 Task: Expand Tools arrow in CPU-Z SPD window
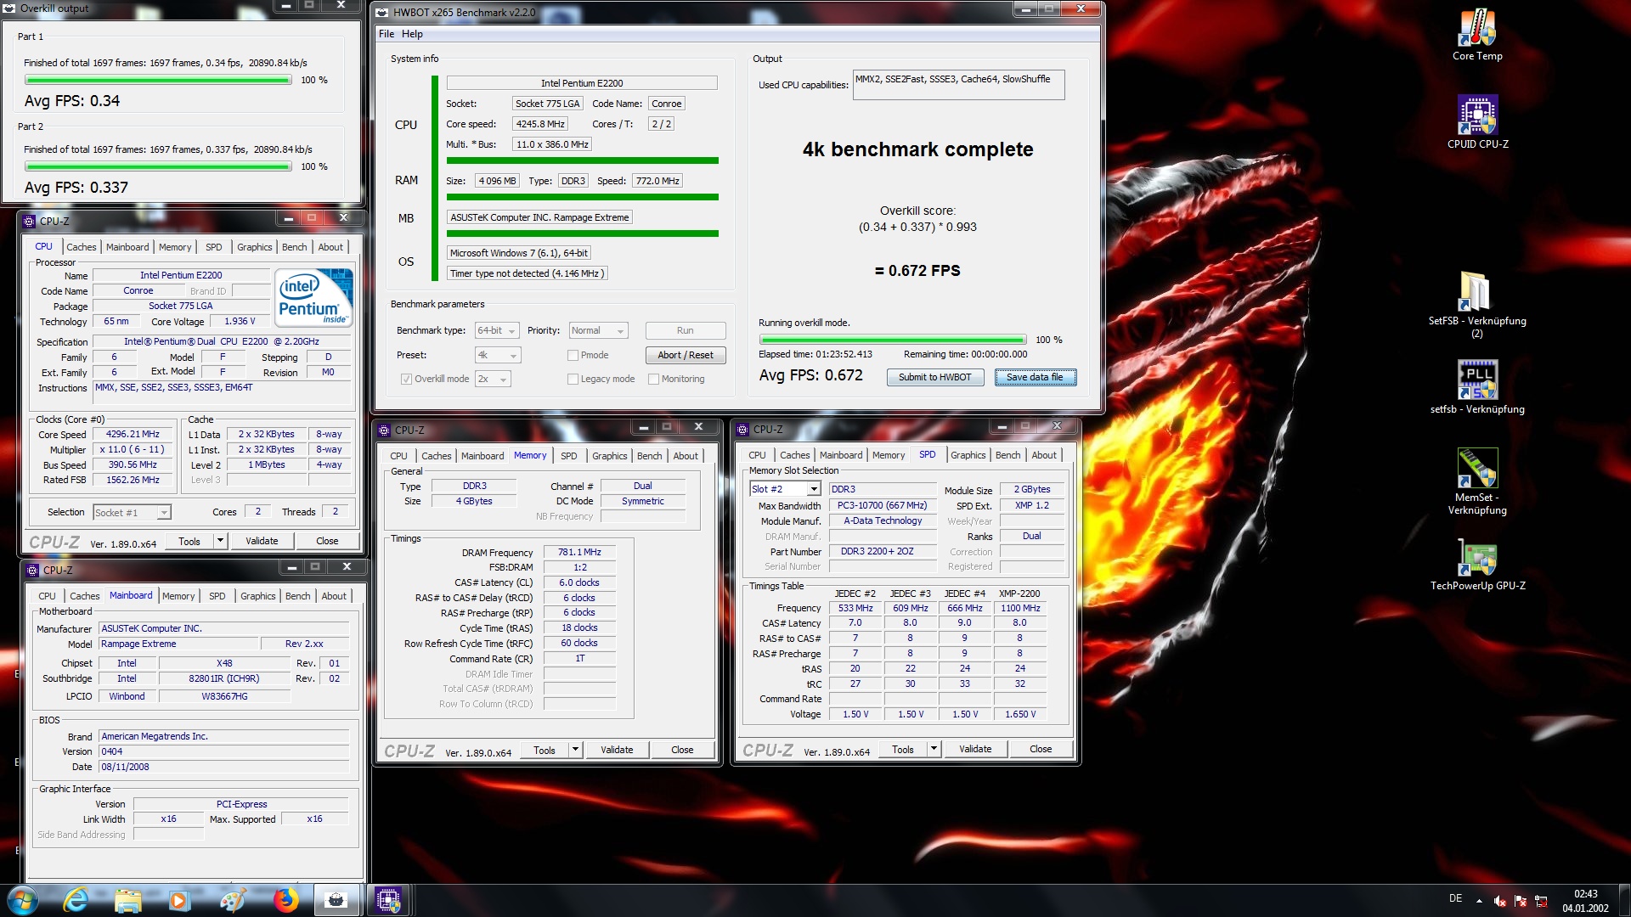tap(934, 750)
